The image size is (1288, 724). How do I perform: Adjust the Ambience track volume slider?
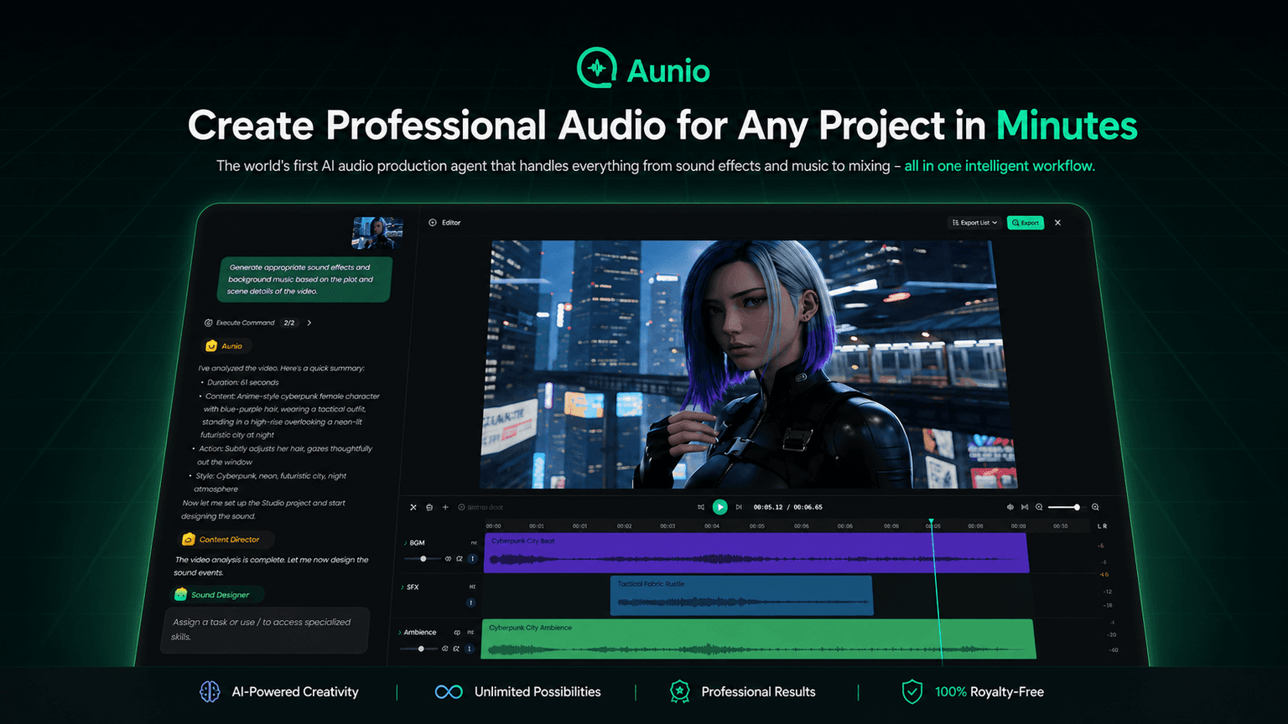pyautogui.click(x=418, y=649)
